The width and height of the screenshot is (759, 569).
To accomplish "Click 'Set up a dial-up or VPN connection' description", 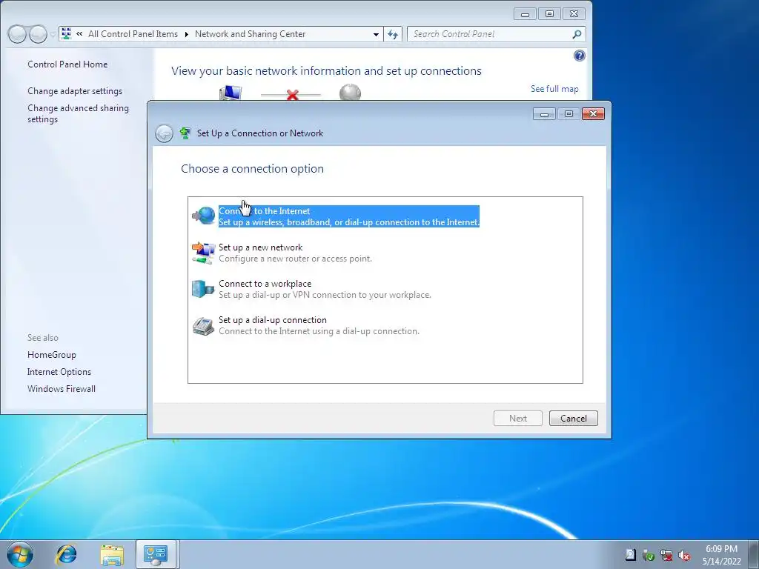I will [325, 295].
